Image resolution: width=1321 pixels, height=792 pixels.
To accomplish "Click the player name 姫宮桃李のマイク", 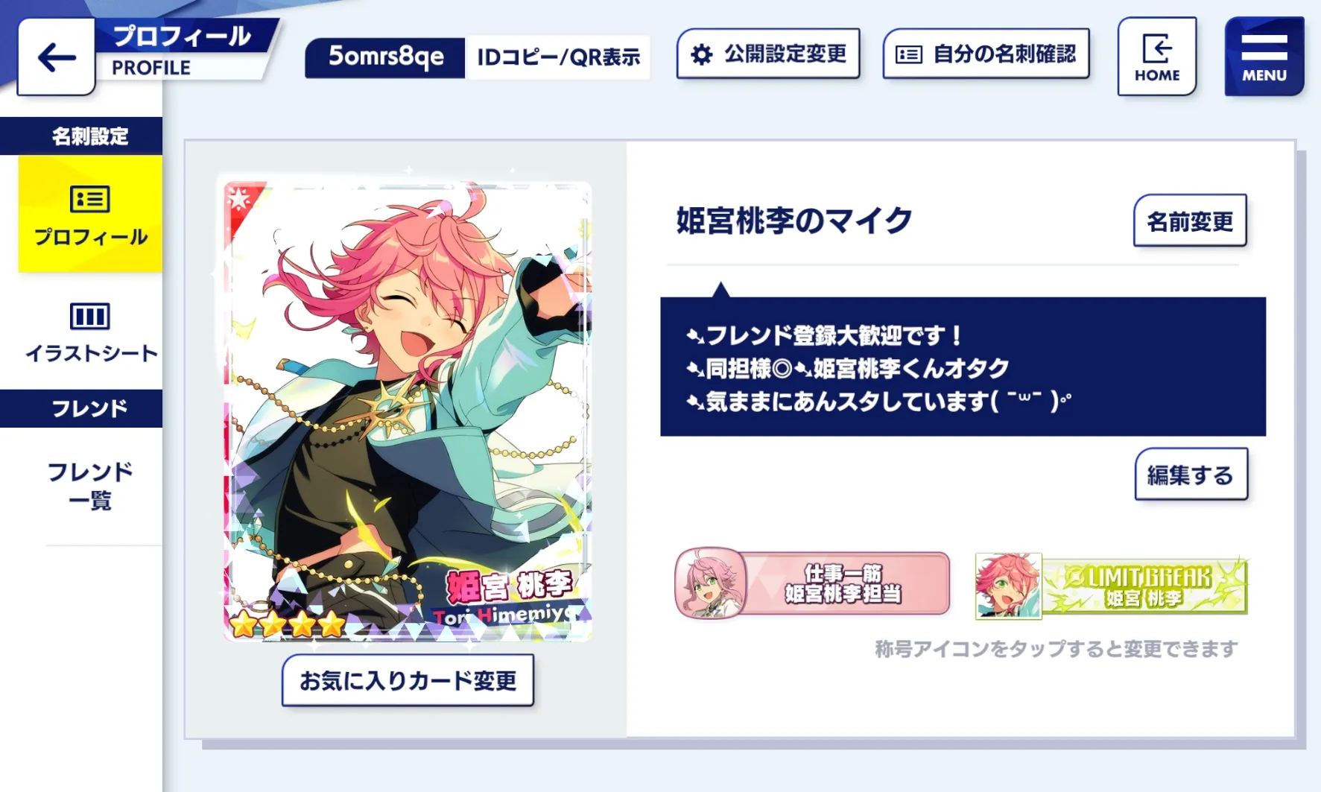I will (794, 221).
